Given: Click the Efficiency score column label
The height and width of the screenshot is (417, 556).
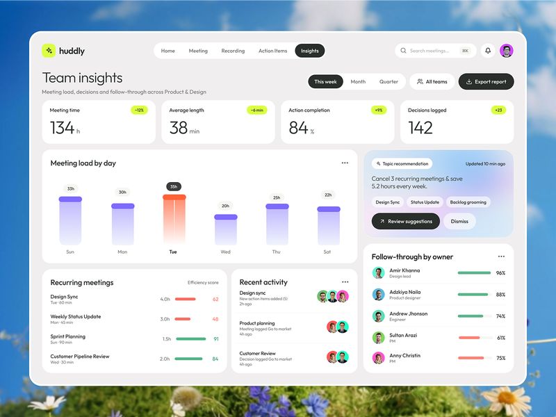Looking at the screenshot, I should coord(203,283).
